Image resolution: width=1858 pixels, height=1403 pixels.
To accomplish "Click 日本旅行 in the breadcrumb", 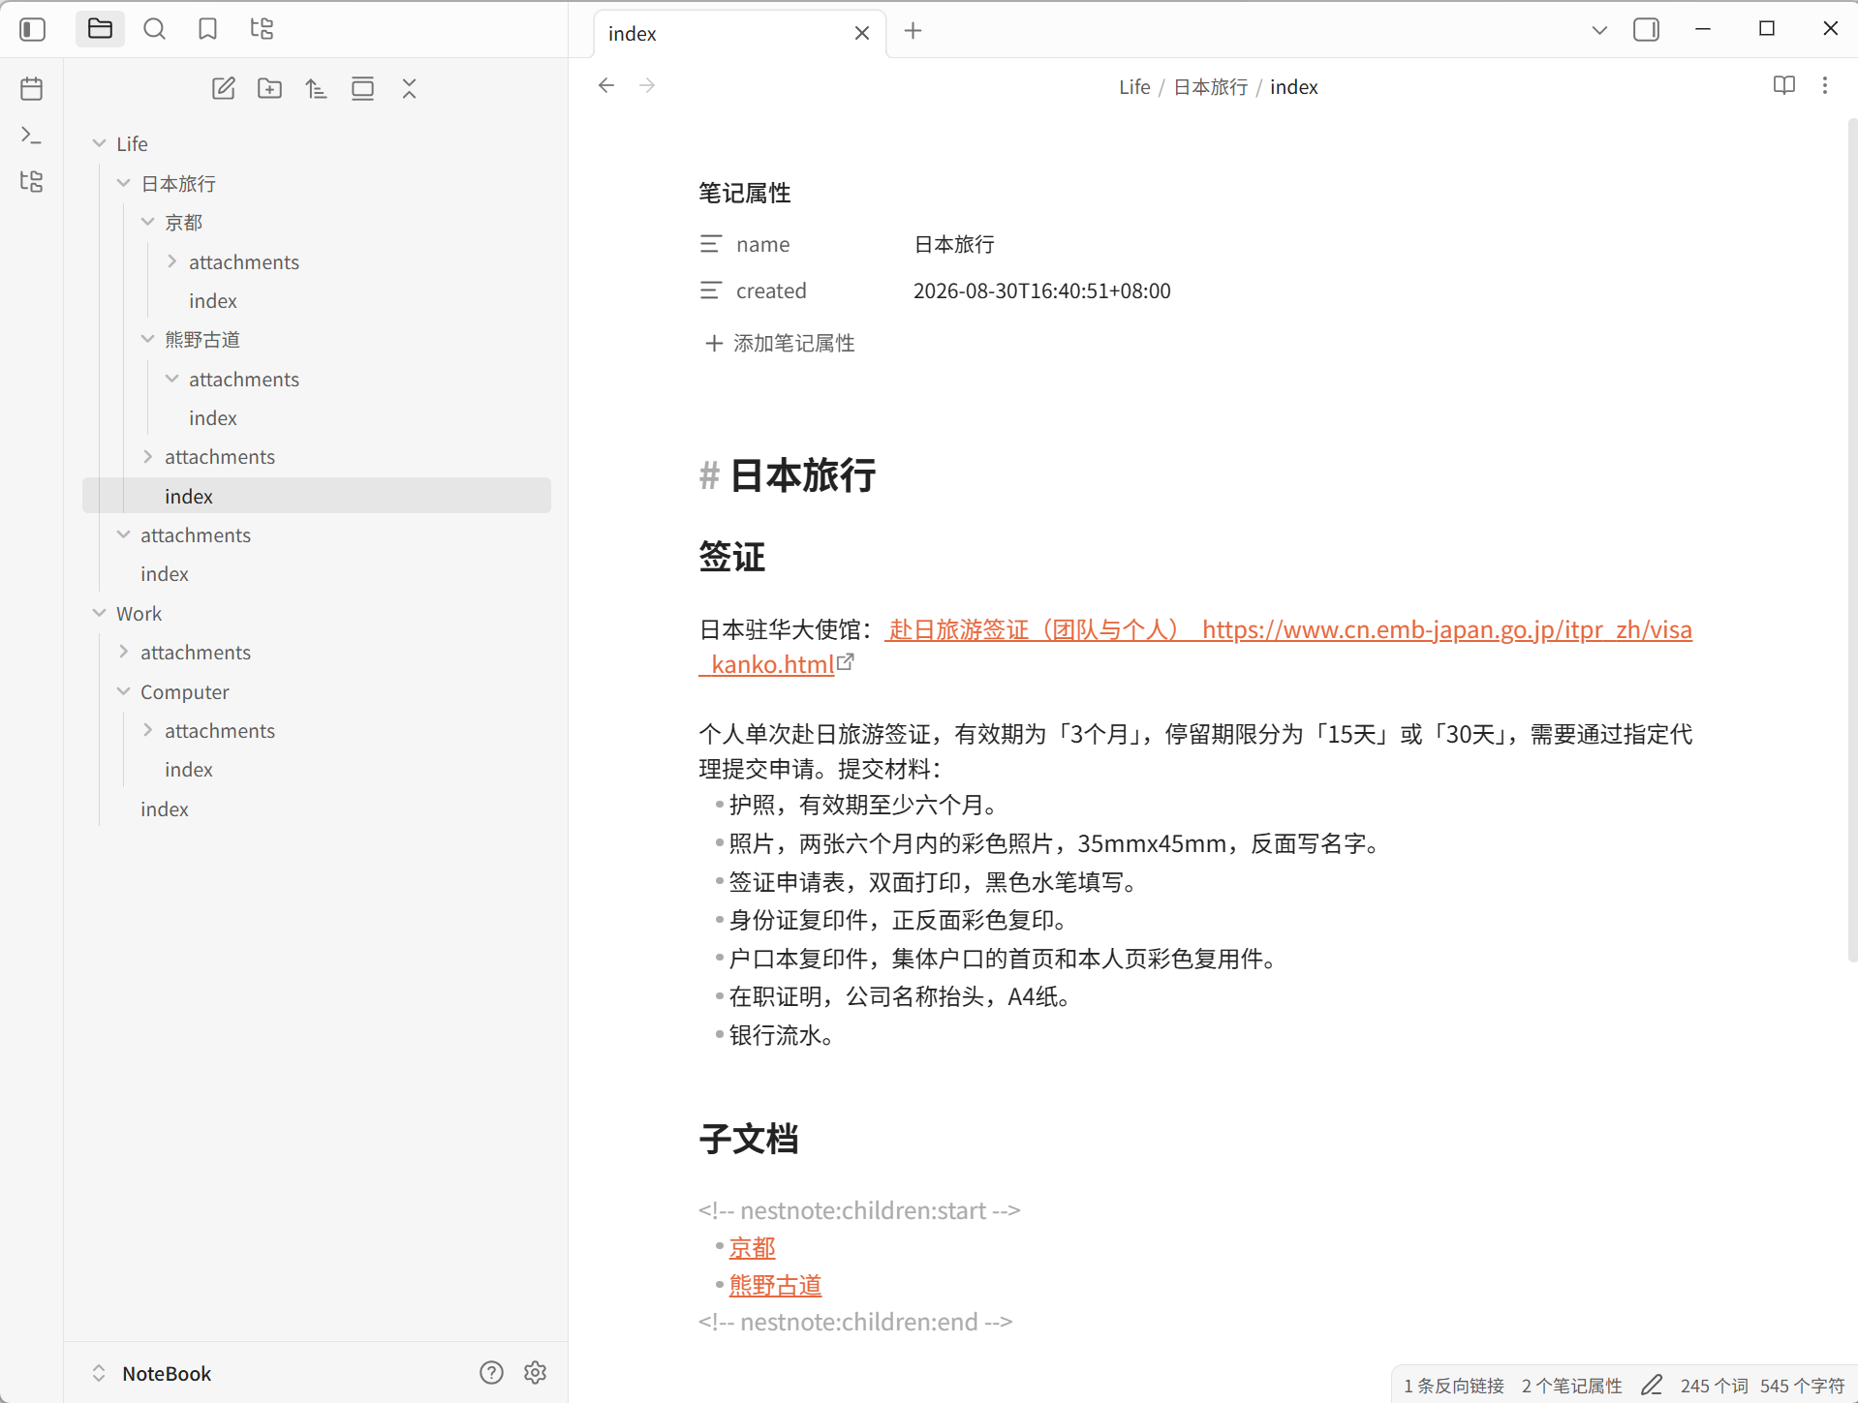I will 1210,87.
